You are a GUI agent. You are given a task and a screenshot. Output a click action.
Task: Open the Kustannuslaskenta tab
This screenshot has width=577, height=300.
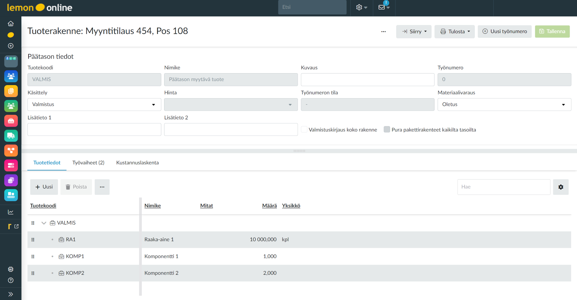137,163
